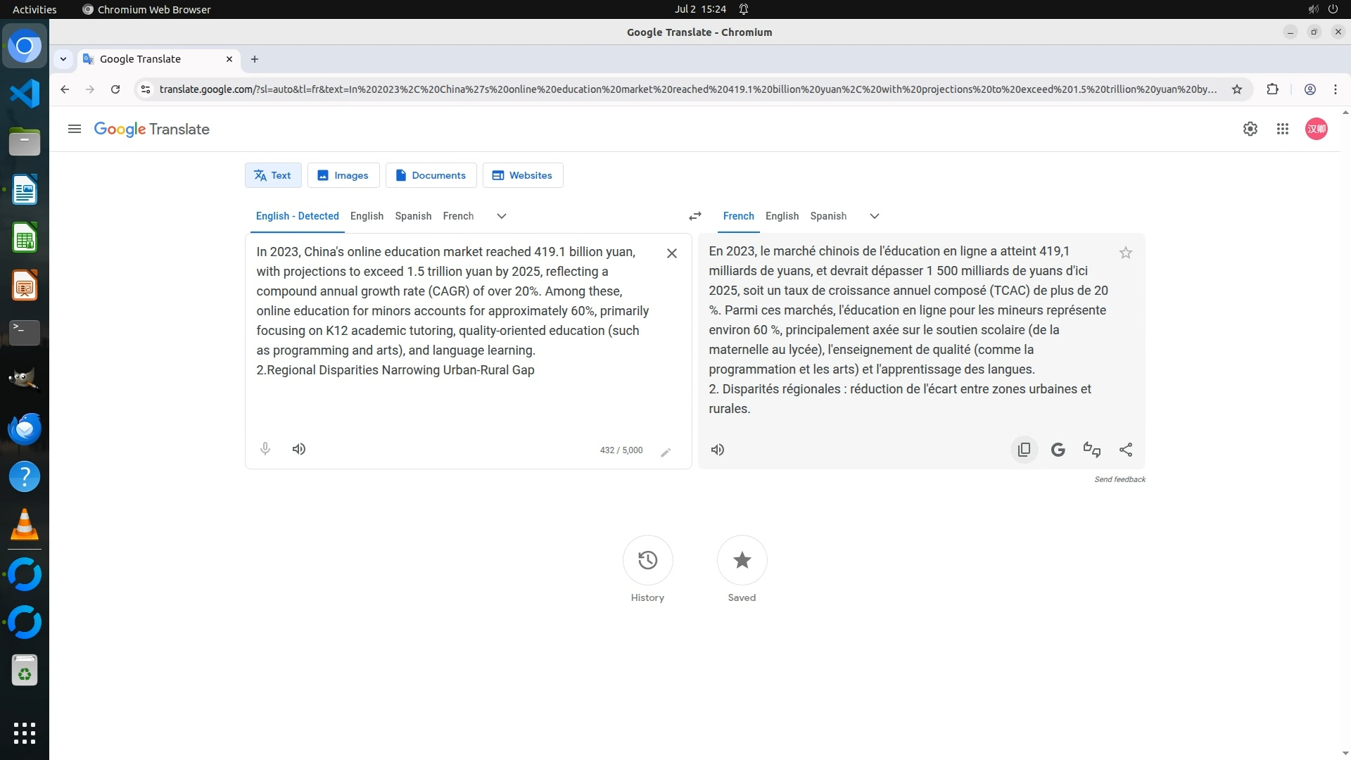Listen to the translated French text
The height and width of the screenshot is (760, 1351).
tap(717, 449)
